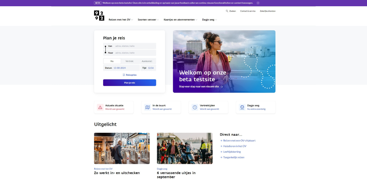Image resolution: width=367 pixels, height=183 pixels.
Task: Select the Nu departure option
Action: coord(112,61)
